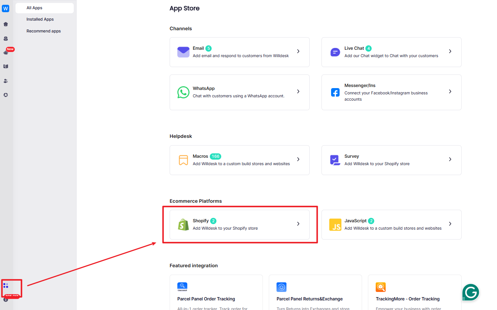Viewport: 497px width, 310px height.
Task: Open the reports pie chart sidebar icon
Action: tap(6, 95)
